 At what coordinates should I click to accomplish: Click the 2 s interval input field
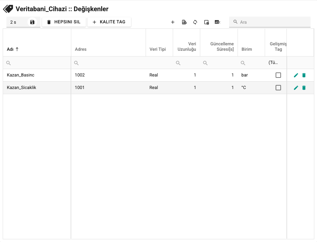point(18,22)
